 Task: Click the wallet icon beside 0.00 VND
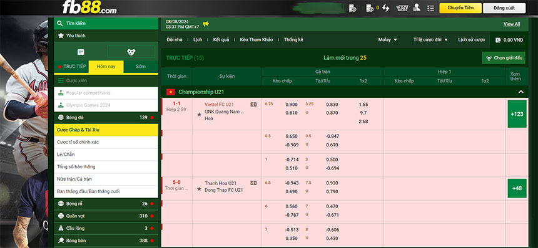(x=497, y=40)
